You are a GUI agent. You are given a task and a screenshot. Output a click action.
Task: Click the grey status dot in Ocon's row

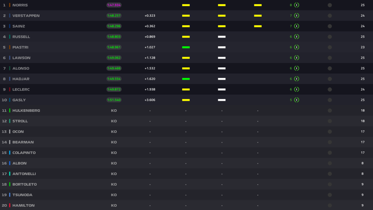tap(330, 132)
